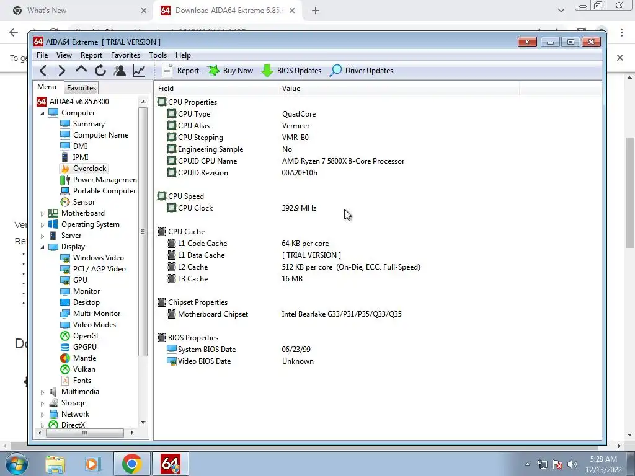Click the Value column header
The image size is (635, 476).
click(x=399, y=89)
